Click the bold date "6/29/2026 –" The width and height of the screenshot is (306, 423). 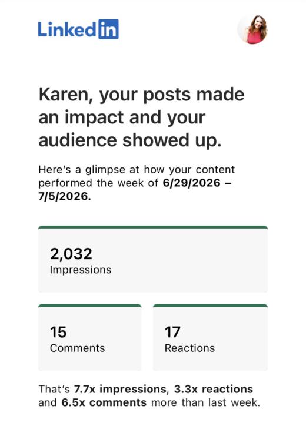pyautogui.click(x=197, y=183)
